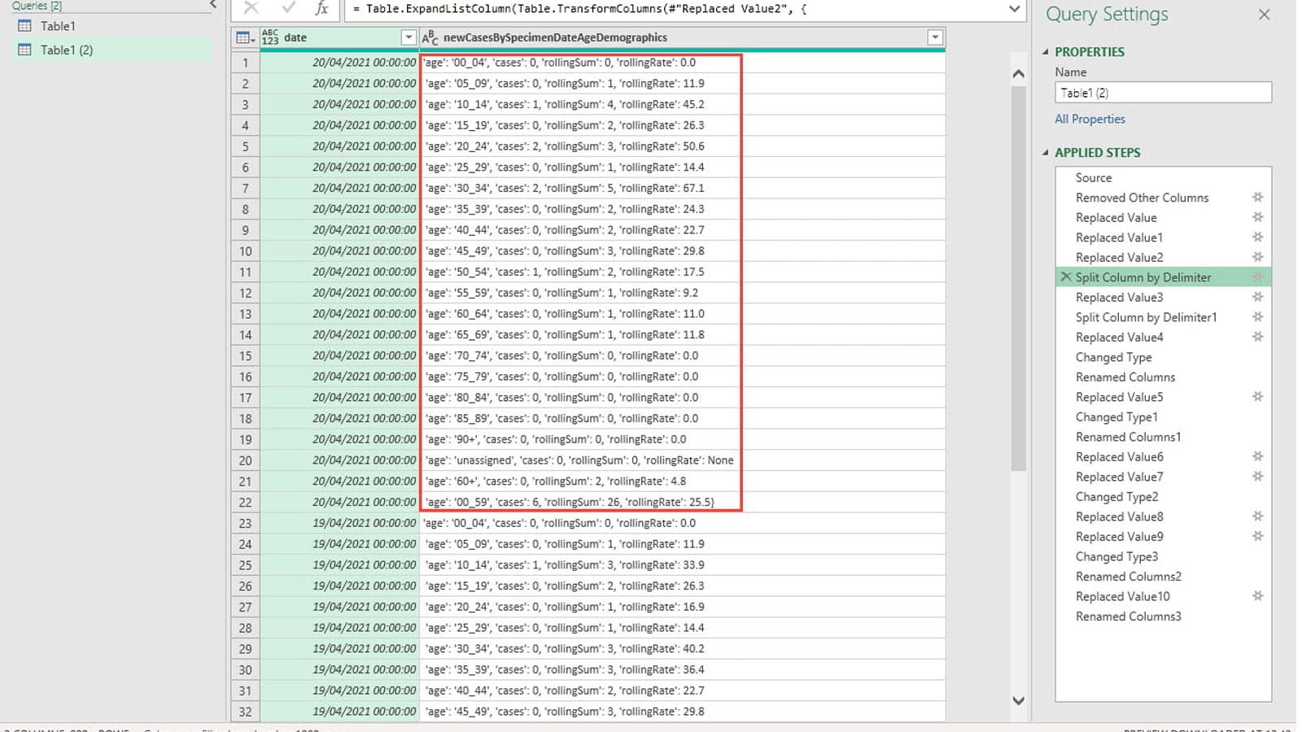Expand the formula bar with the chevron
The height and width of the screenshot is (732, 1302).
point(1014,9)
